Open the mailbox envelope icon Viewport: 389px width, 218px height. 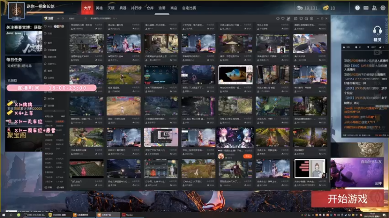(366, 8)
